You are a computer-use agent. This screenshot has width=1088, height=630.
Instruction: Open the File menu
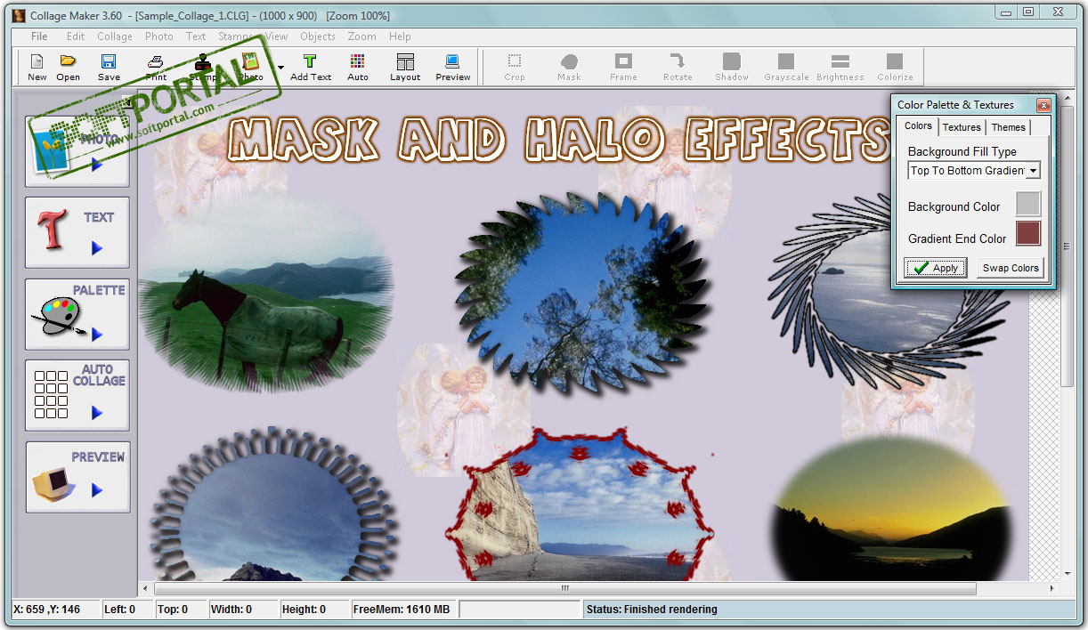coord(39,36)
